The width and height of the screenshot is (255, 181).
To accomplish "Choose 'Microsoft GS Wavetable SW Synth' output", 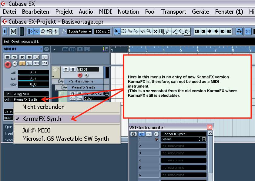I will tap(67, 139).
